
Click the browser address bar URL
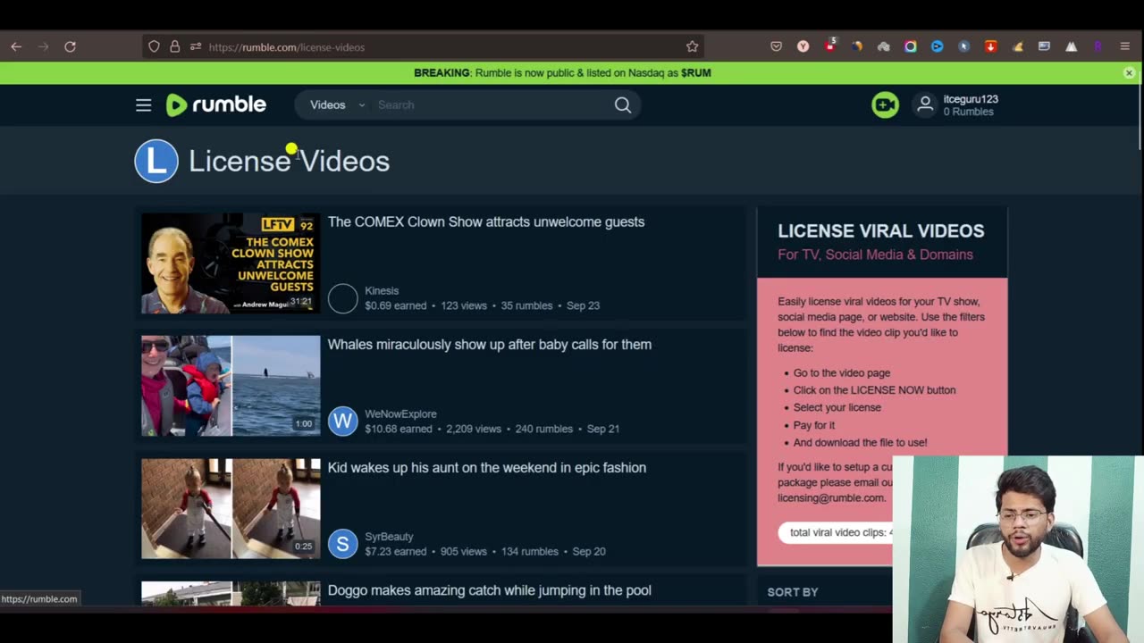click(x=286, y=47)
